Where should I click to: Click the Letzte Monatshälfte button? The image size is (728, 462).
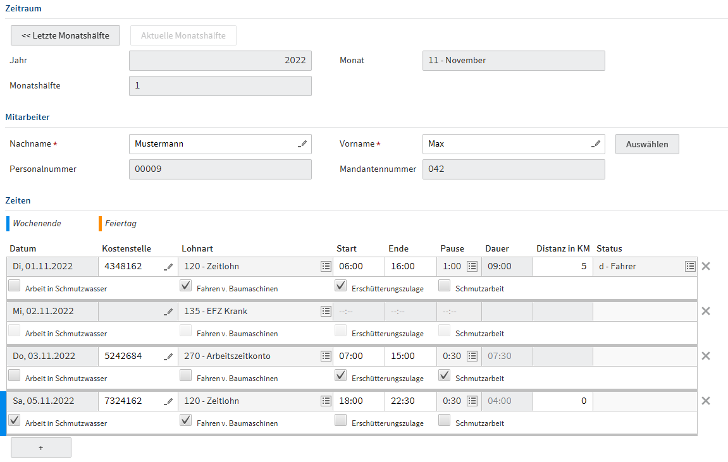click(x=65, y=35)
